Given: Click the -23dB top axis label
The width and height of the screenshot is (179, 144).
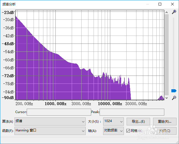Looking at the screenshot, I should [8, 12].
